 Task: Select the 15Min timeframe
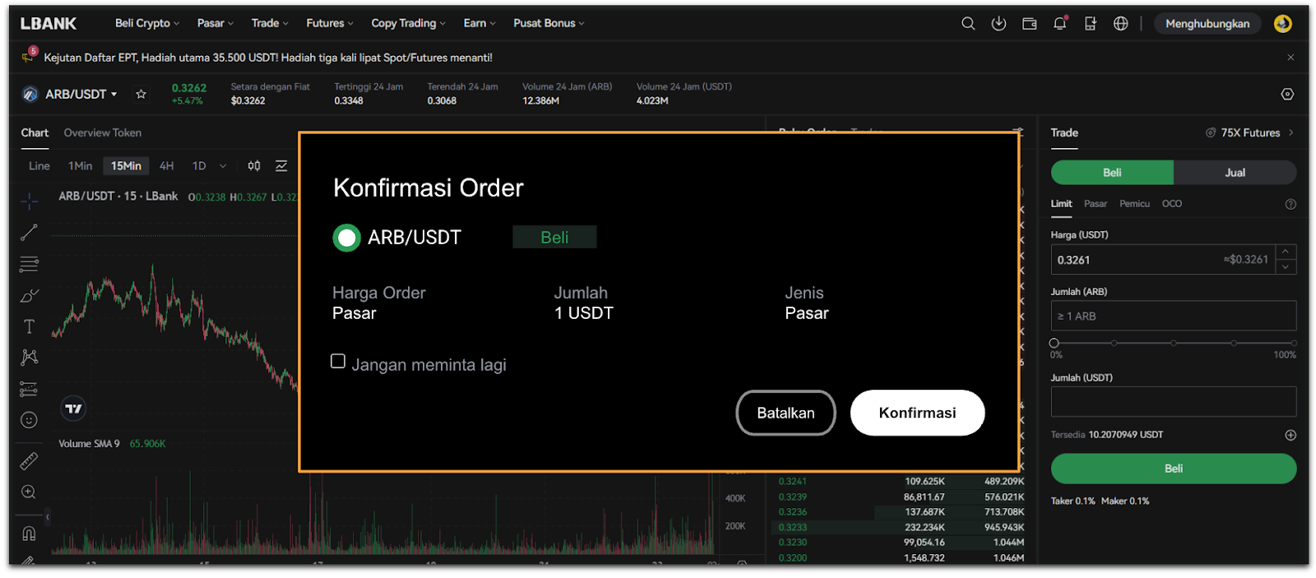coord(126,166)
